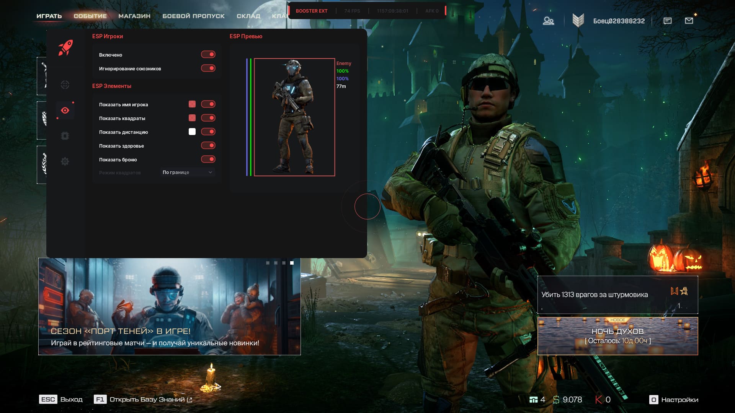The width and height of the screenshot is (735, 413).
Task: Open the chat messages icon
Action: [x=667, y=21]
